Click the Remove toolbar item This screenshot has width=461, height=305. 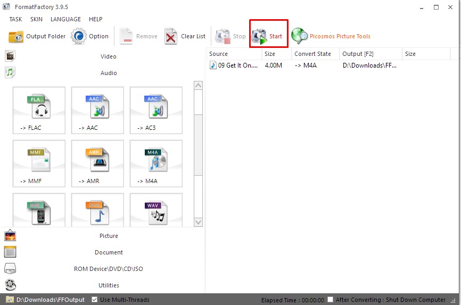tap(139, 37)
